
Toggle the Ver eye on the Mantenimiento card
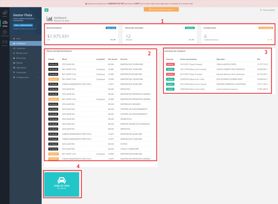pos(113,39)
